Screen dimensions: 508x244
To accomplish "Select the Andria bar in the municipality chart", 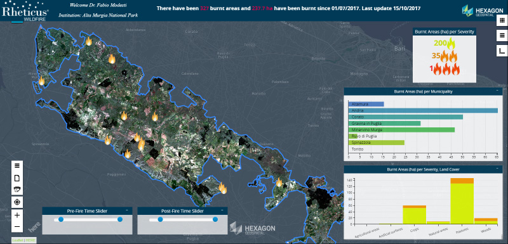I will click(423, 110).
